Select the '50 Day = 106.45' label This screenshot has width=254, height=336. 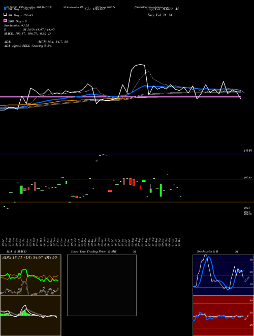coord(20,15)
